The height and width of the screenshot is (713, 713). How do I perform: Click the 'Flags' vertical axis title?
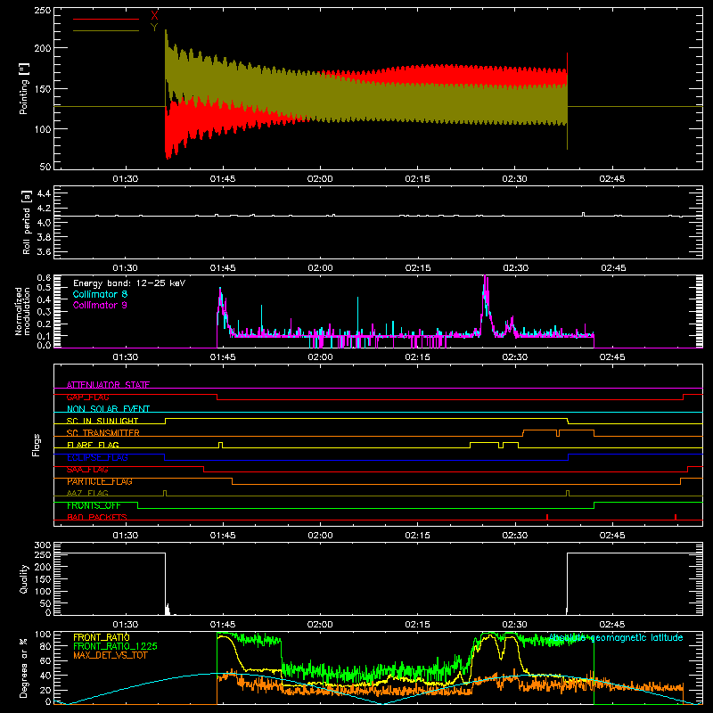[x=36, y=445]
